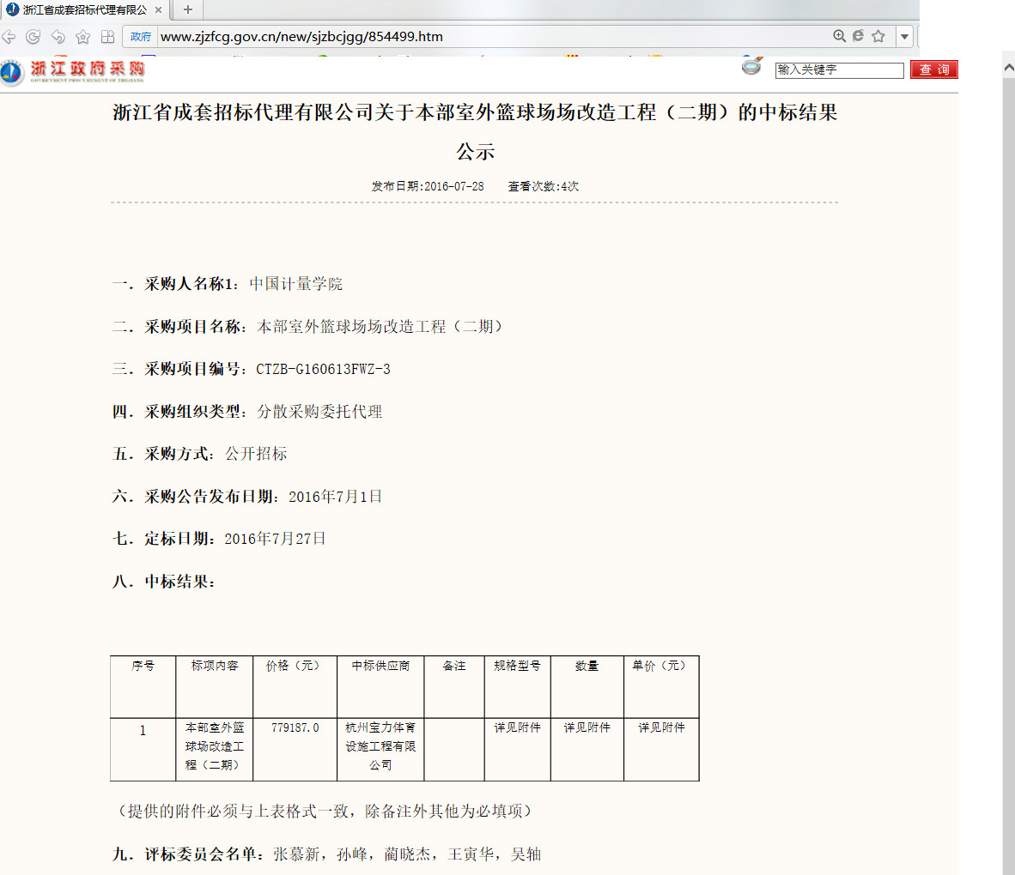The height and width of the screenshot is (875, 1015).
Task: Click the 政府 site badge in address bar
Action: pos(141,37)
